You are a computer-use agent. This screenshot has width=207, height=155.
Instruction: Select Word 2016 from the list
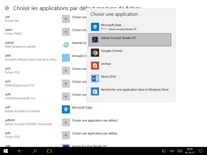coord(130,79)
